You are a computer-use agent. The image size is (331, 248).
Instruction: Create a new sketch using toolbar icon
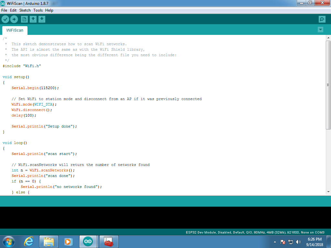[24, 19]
